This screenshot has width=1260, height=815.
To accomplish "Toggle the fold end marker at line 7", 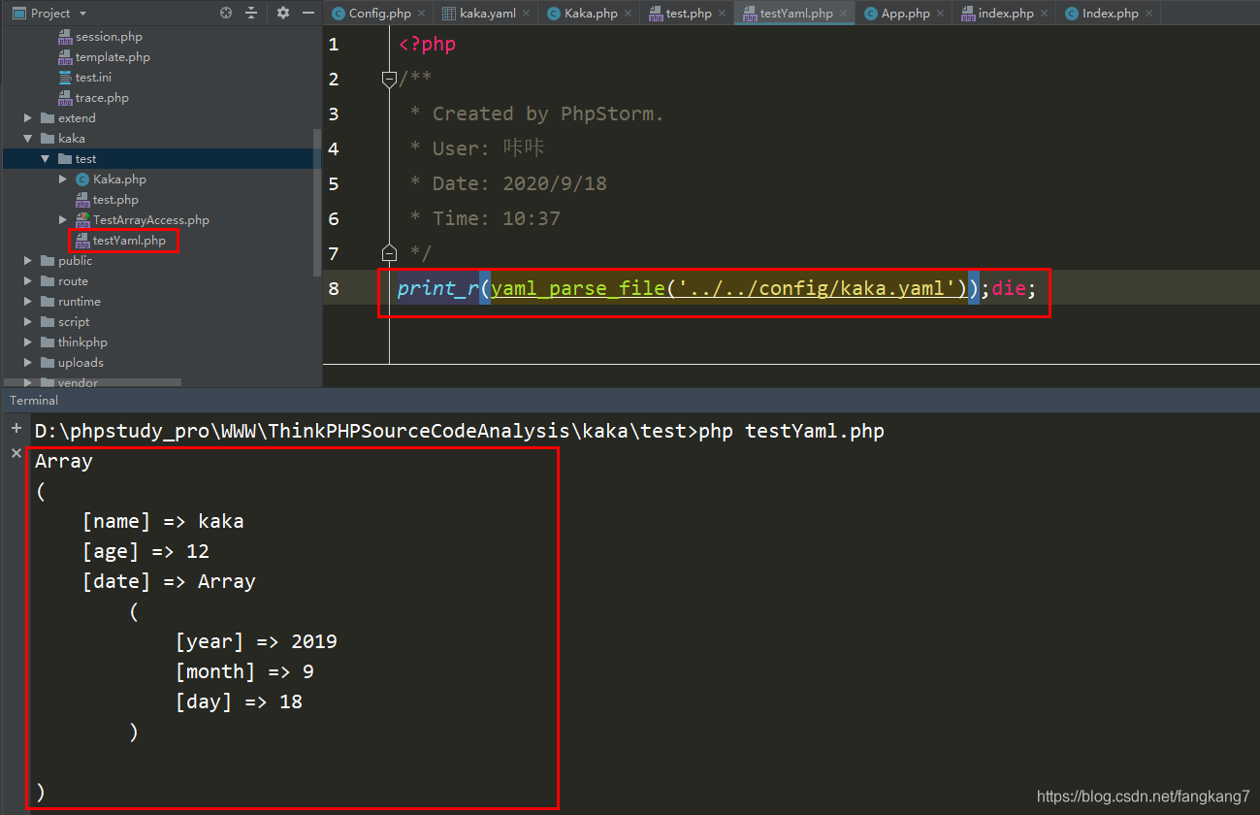I will click(x=390, y=253).
